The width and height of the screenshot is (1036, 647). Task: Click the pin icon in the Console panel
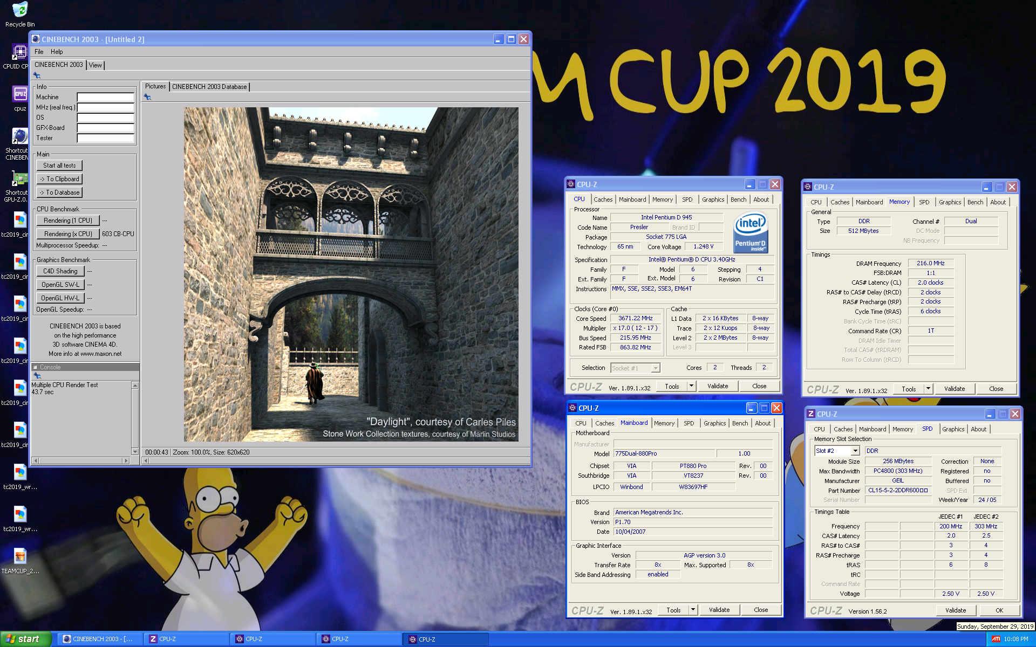(x=37, y=375)
